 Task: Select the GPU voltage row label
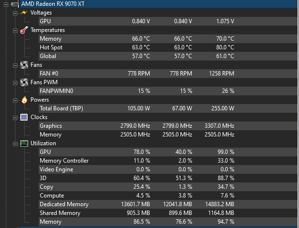[45, 21]
